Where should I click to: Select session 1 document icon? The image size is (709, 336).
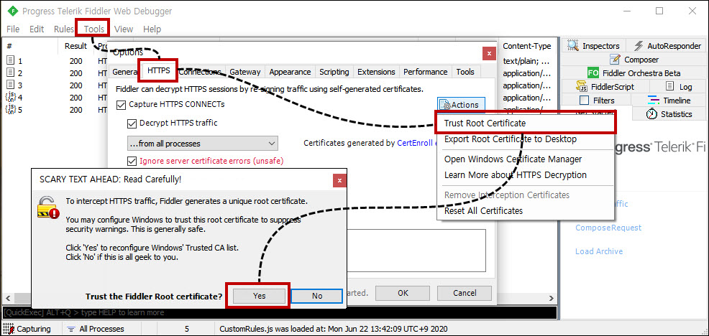[x=10, y=60]
